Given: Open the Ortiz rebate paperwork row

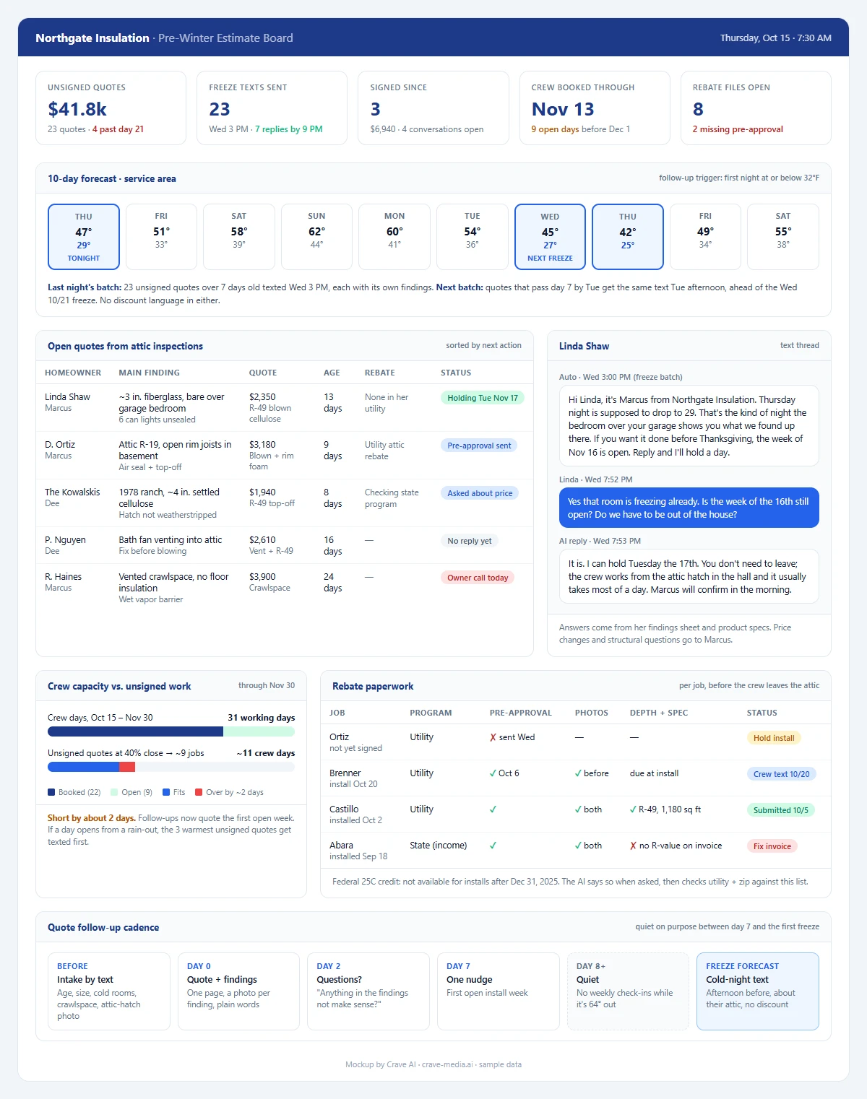Looking at the screenshot, I should (x=576, y=742).
